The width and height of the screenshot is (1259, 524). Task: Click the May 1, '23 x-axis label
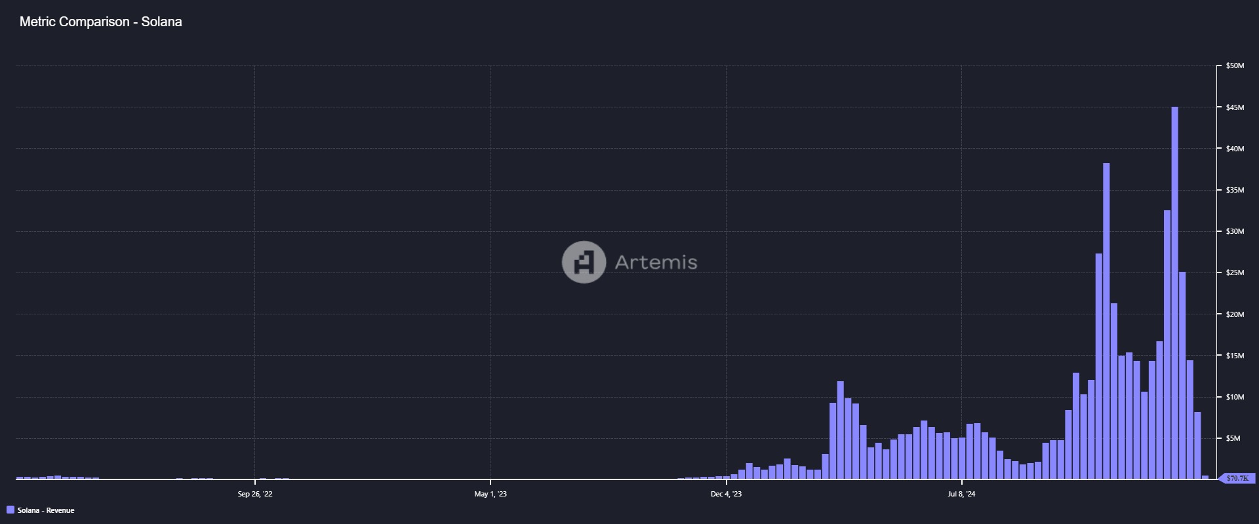click(x=490, y=494)
